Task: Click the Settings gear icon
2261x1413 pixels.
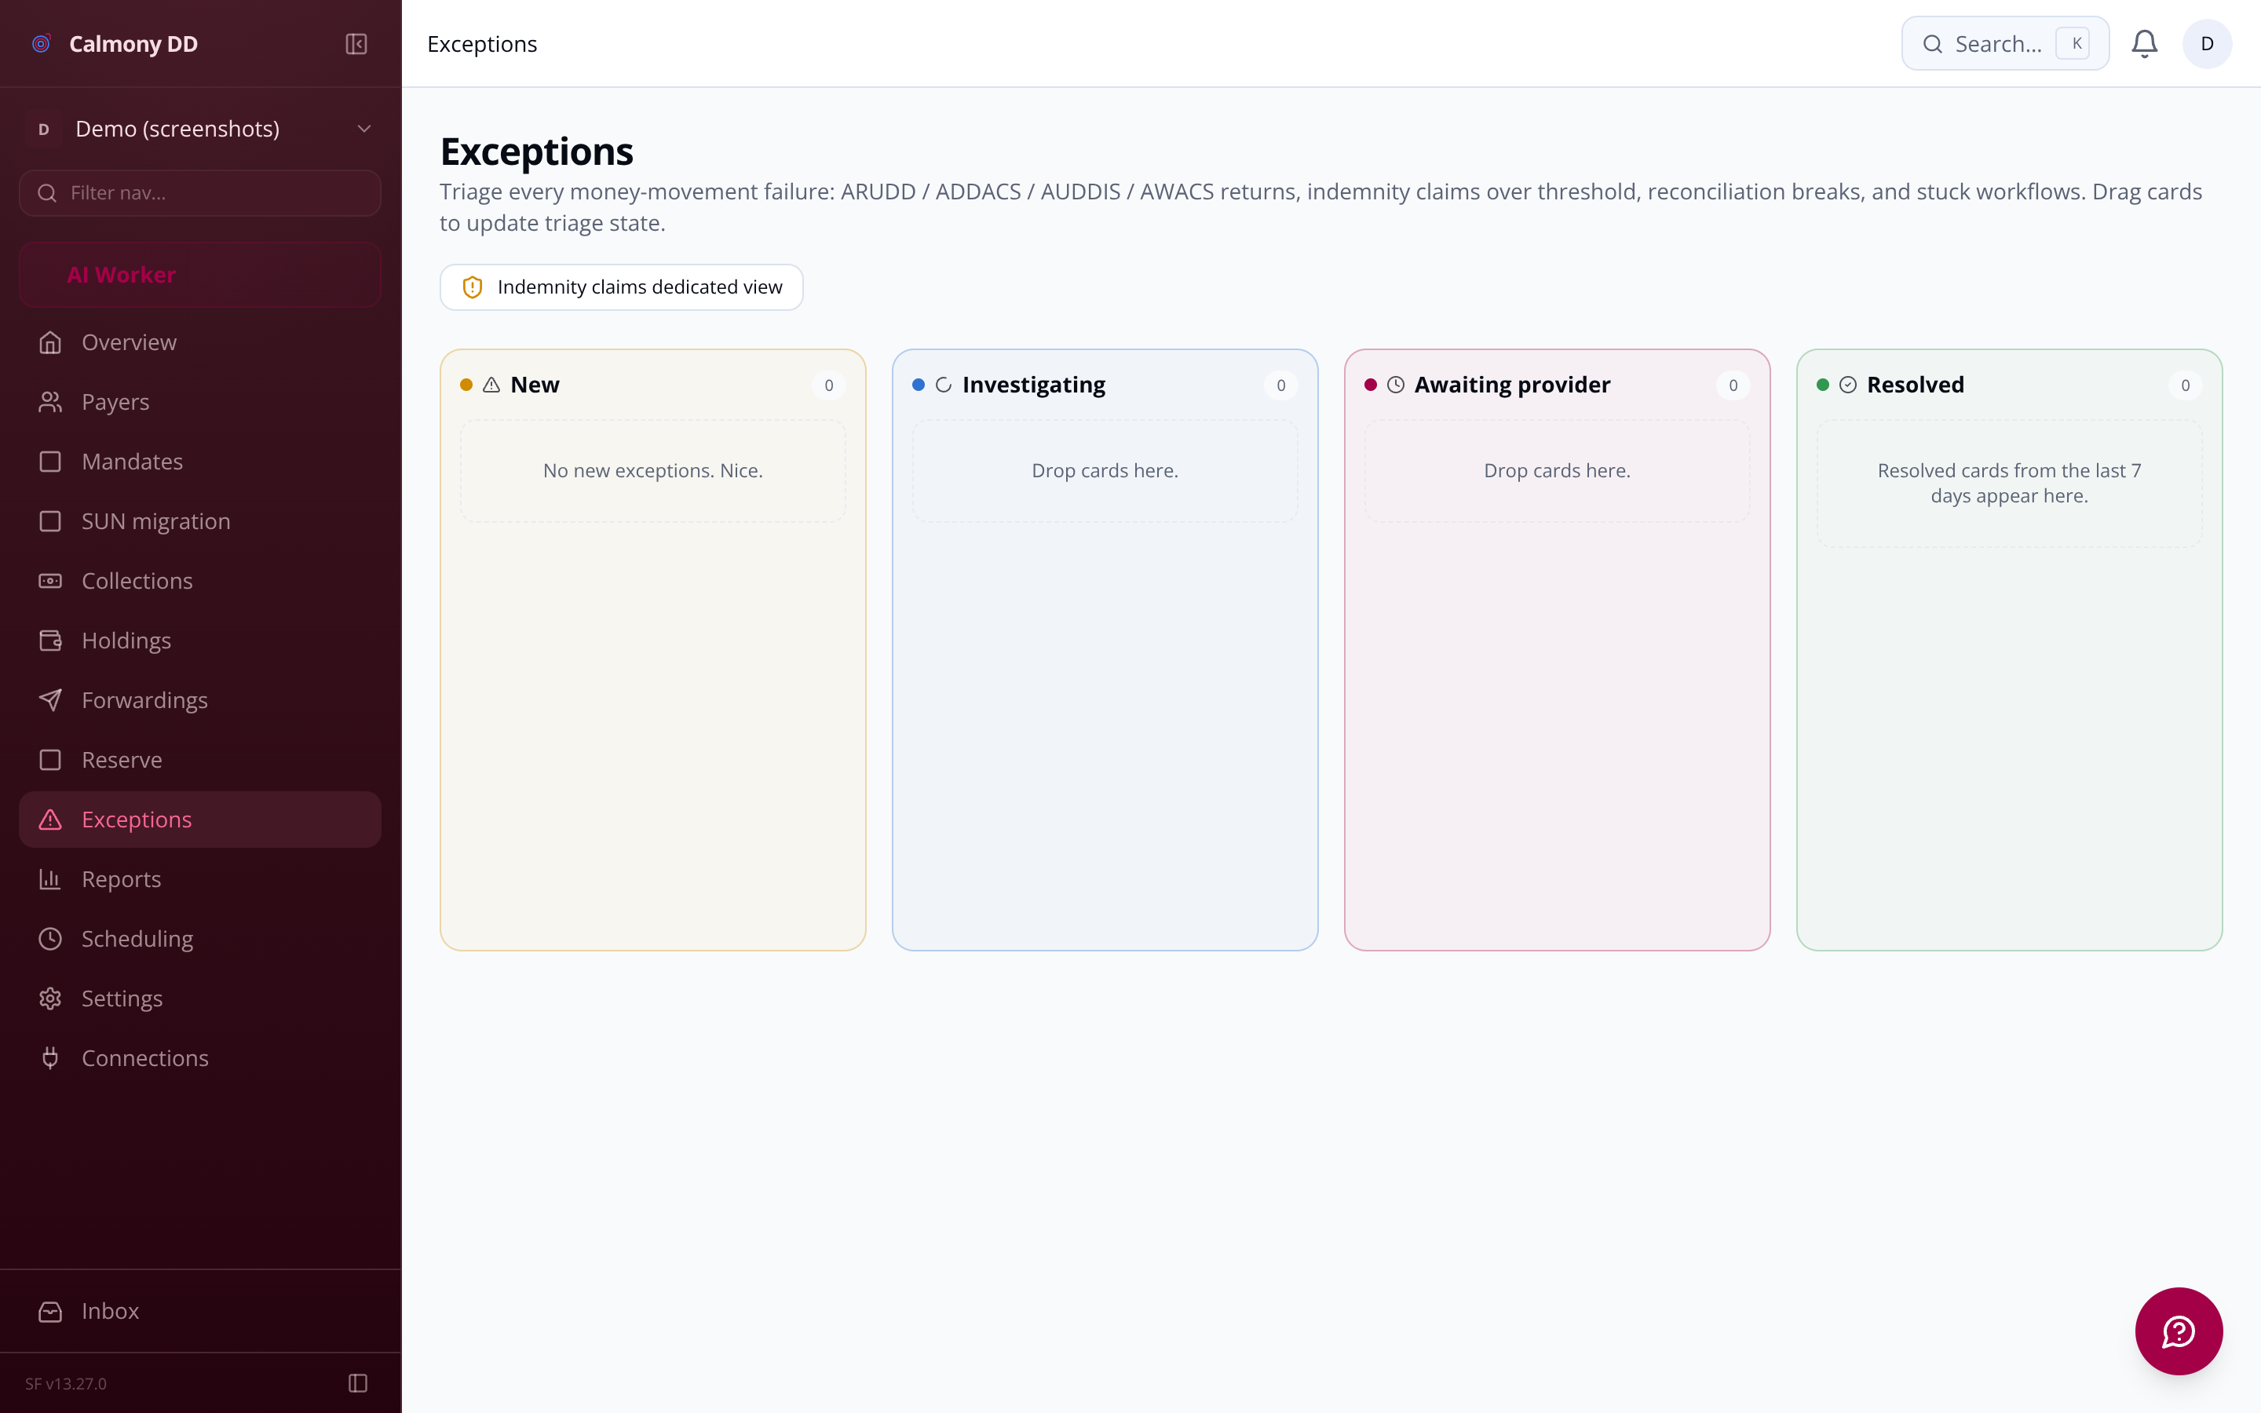Action: point(50,999)
